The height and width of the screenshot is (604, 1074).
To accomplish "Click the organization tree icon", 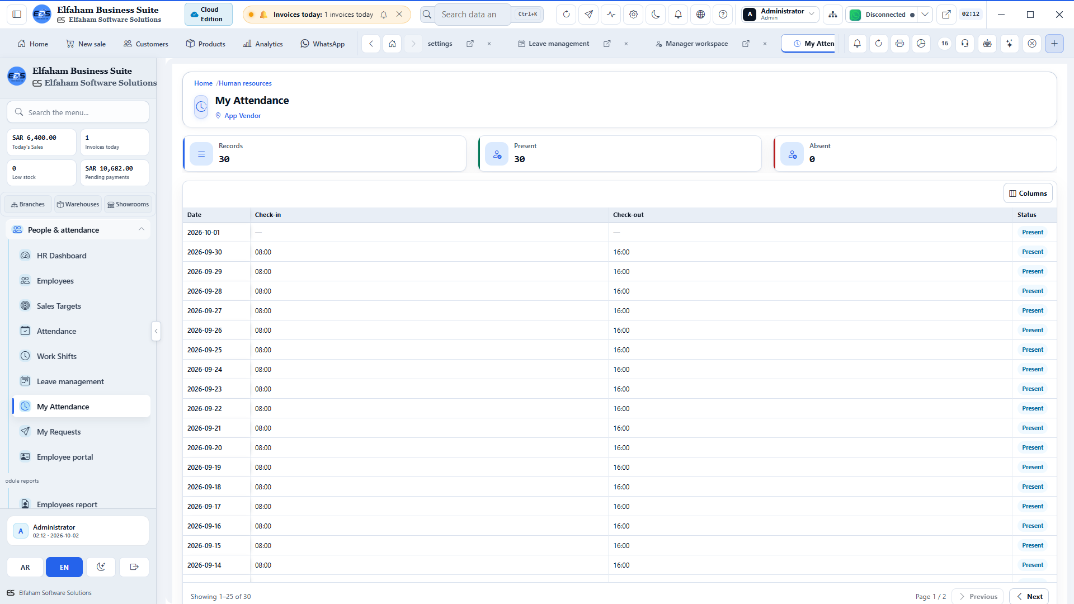I will tap(833, 15).
